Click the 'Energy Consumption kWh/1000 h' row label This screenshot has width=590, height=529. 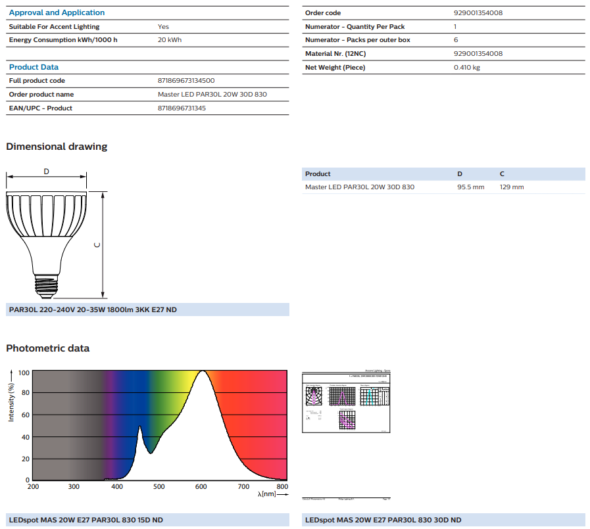63,40
